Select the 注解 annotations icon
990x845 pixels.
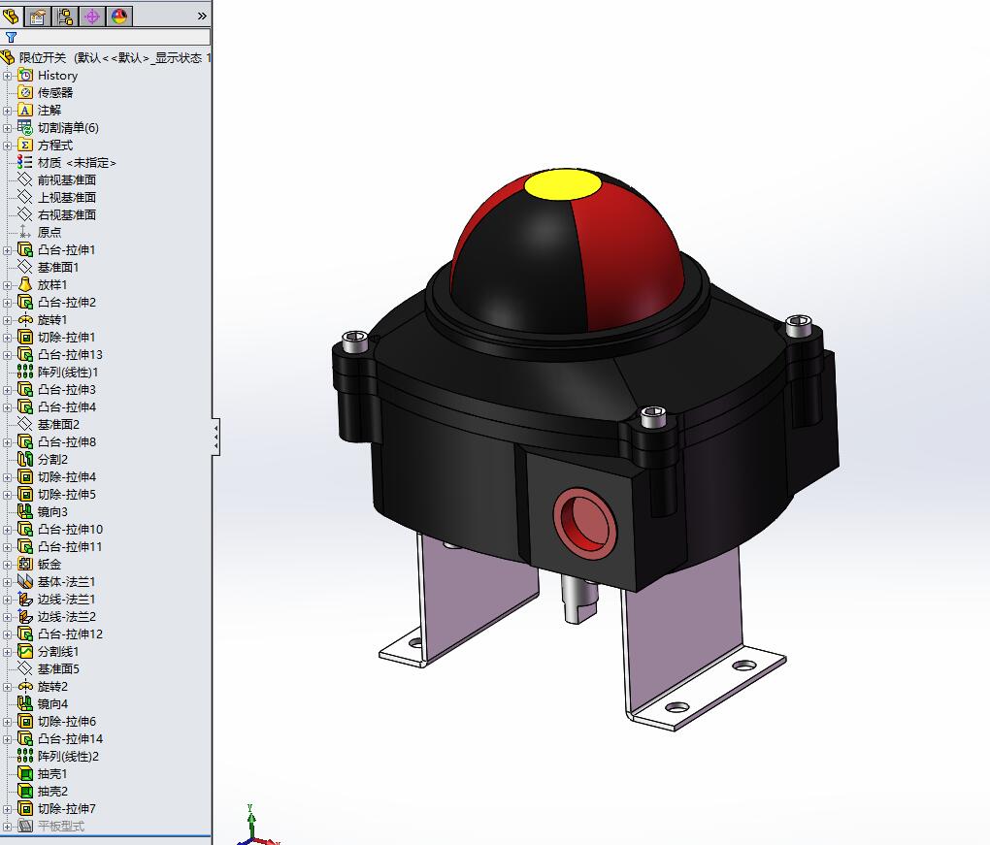click(x=25, y=111)
